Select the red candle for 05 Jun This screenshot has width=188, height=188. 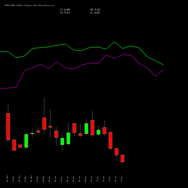point(74,128)
